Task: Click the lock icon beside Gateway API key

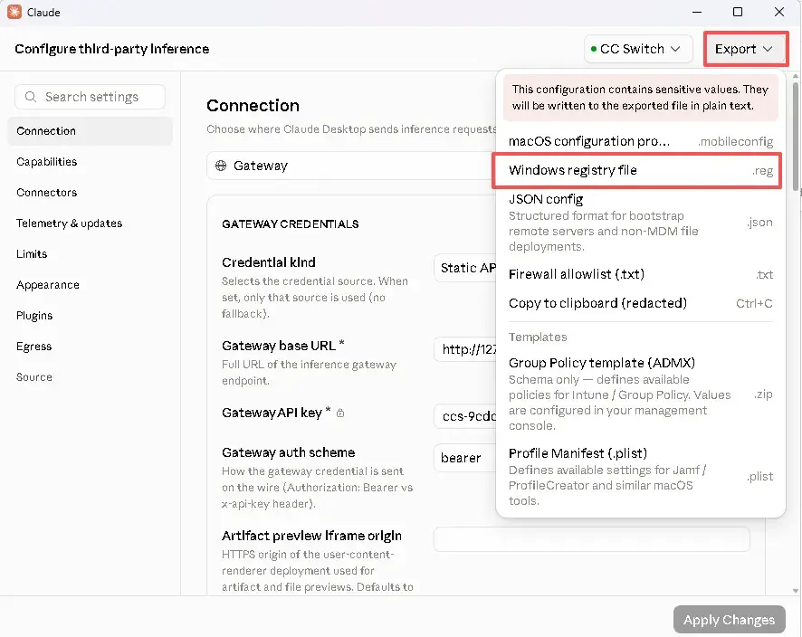Action: [340, 414]
